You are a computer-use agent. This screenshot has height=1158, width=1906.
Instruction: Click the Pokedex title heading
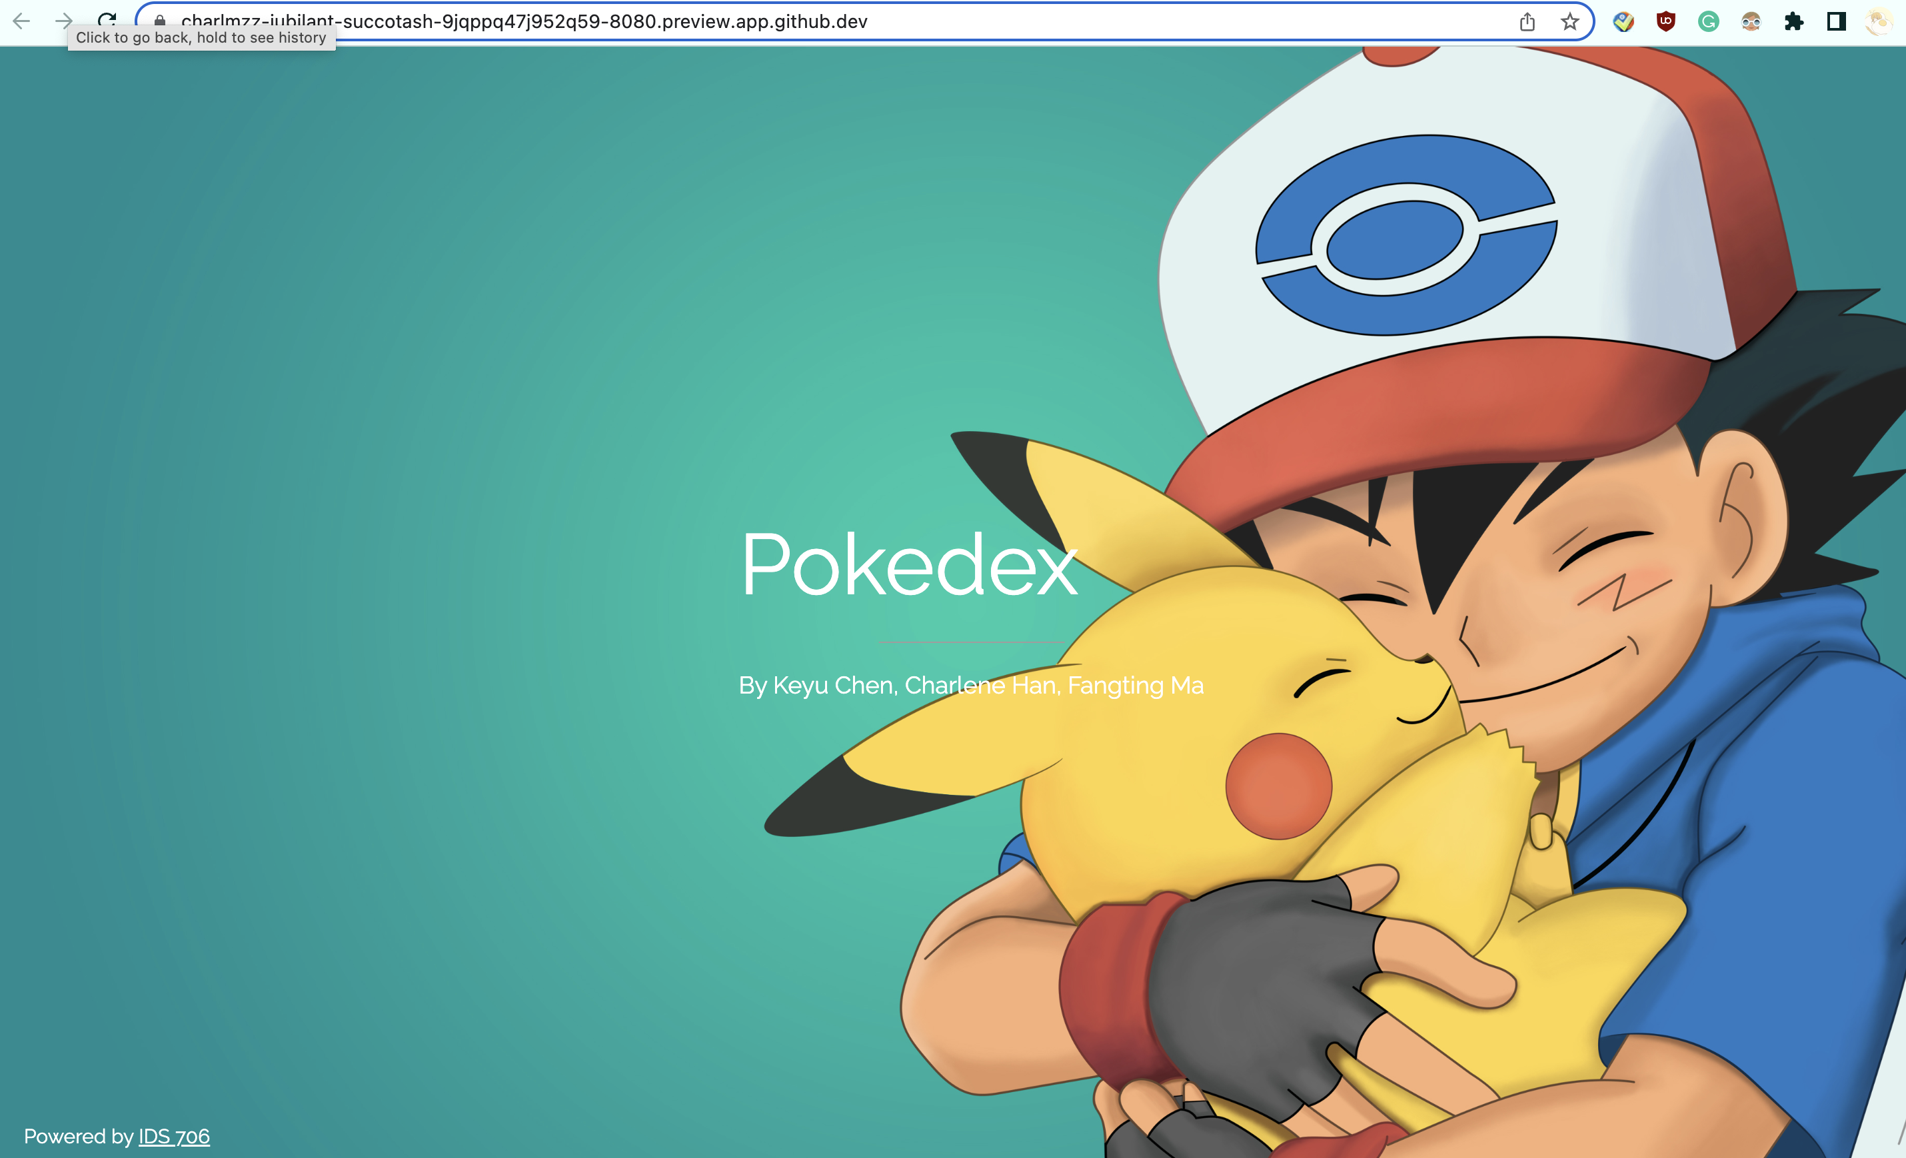[909, 565]
